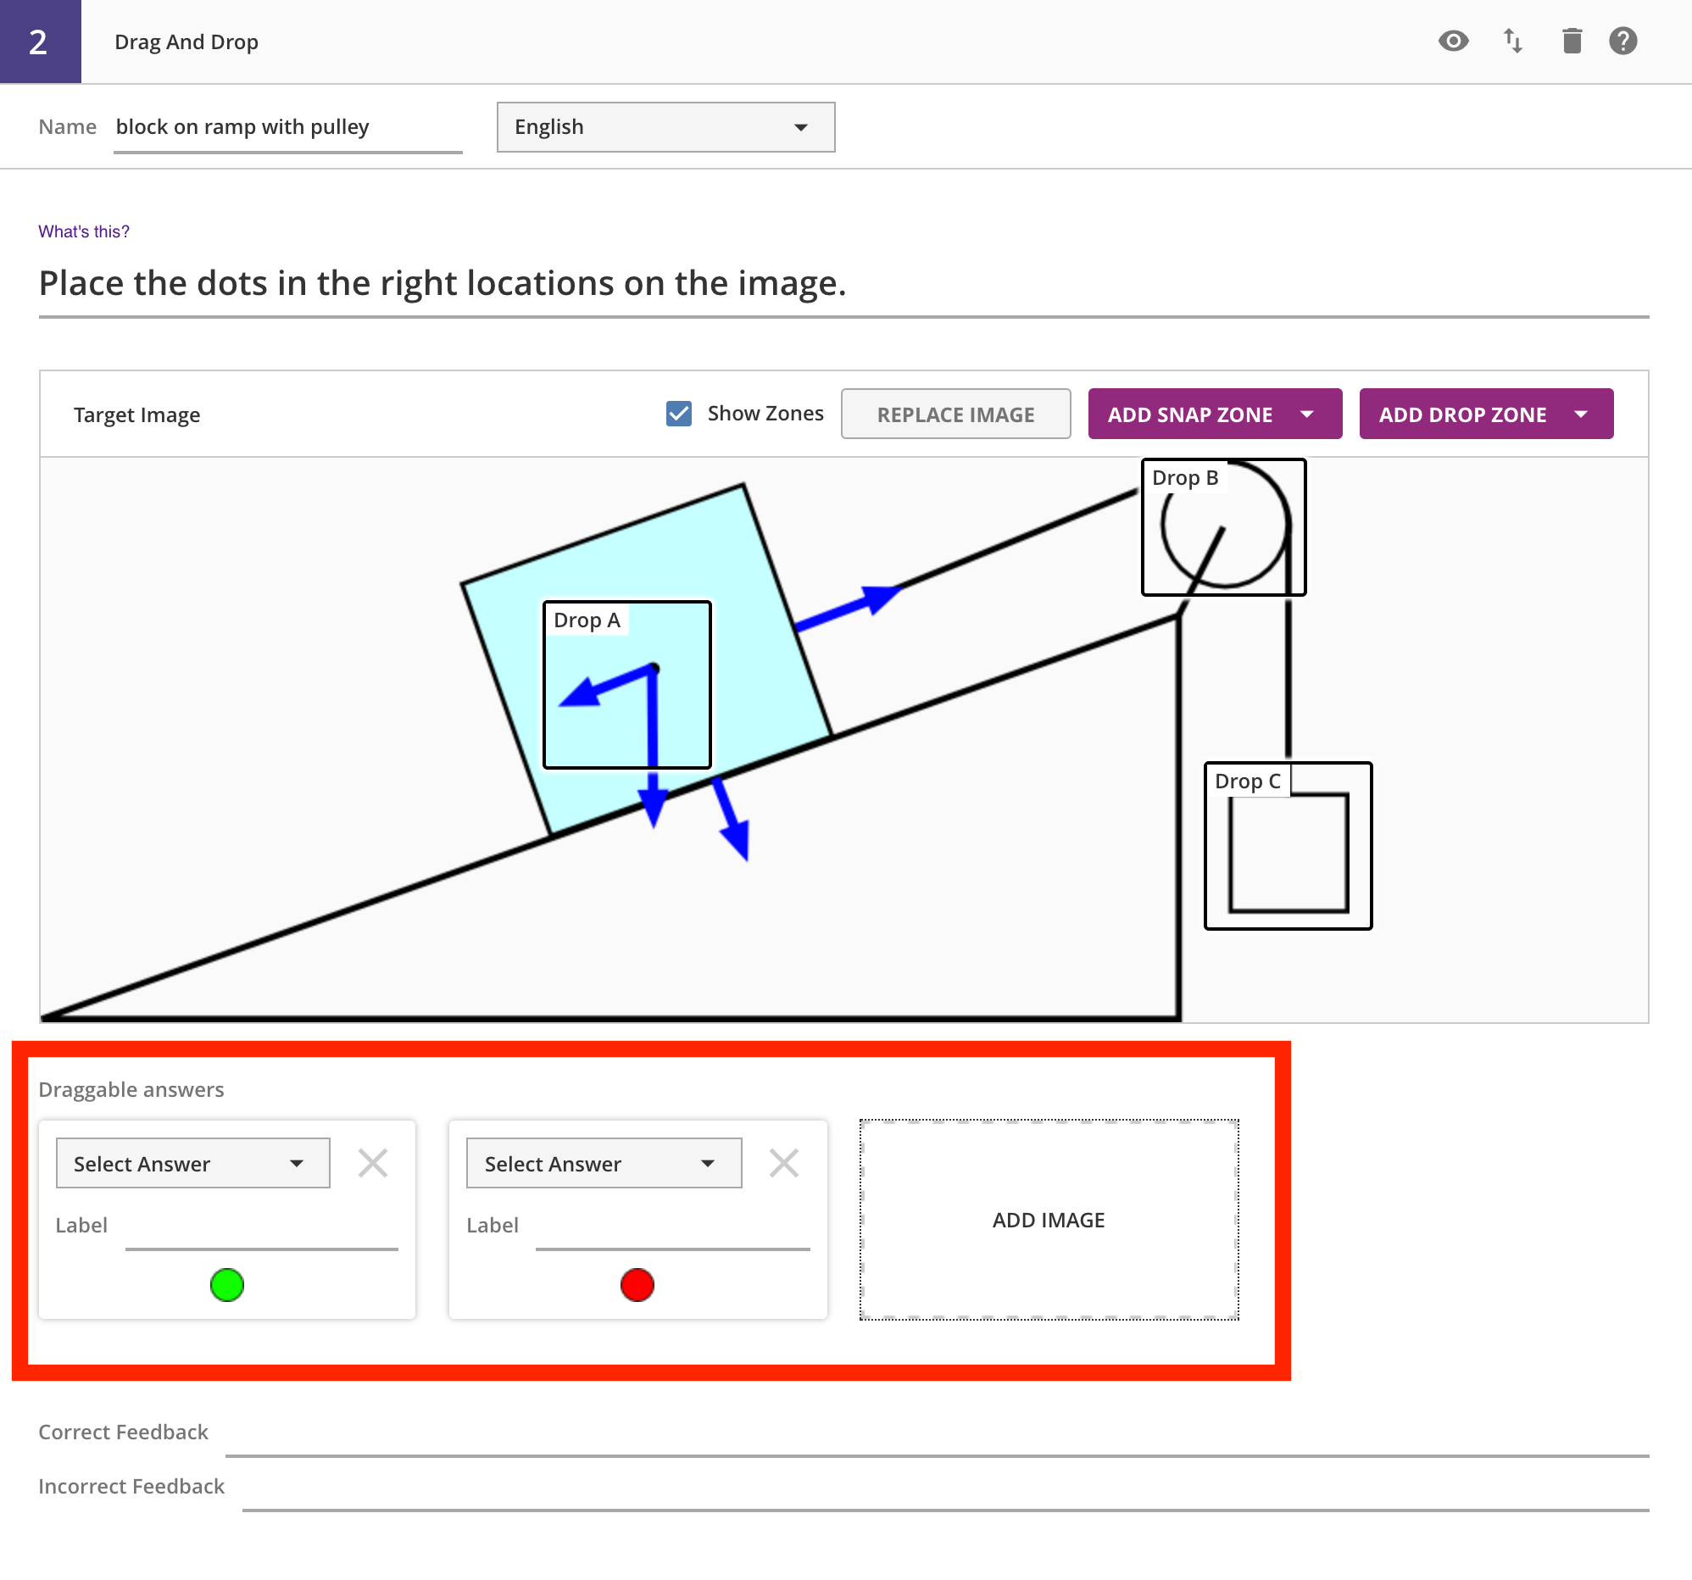Image resolution: width=1692 pixels, height=1580 pixels.
Task: Remove the red dot draggable answer
Action: pos(783,1163)
